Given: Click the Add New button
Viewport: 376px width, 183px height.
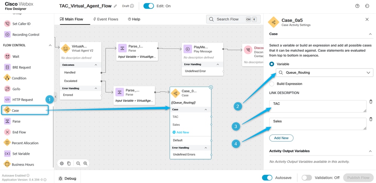Looking at the screenshot, I should click(x=281, y=138).
